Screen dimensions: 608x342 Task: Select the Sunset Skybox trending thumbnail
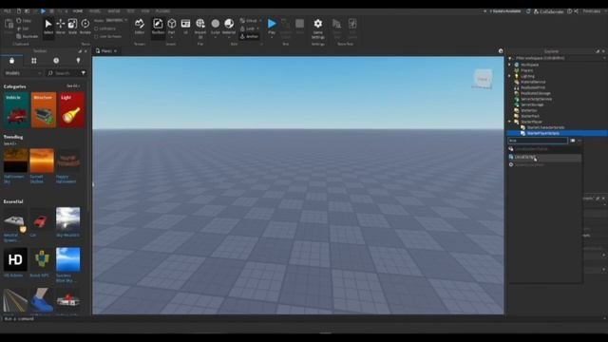click(x=42, y=161)
